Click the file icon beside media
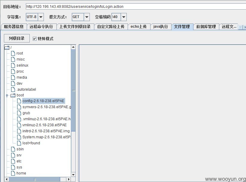246x182 pixels. 13,77
